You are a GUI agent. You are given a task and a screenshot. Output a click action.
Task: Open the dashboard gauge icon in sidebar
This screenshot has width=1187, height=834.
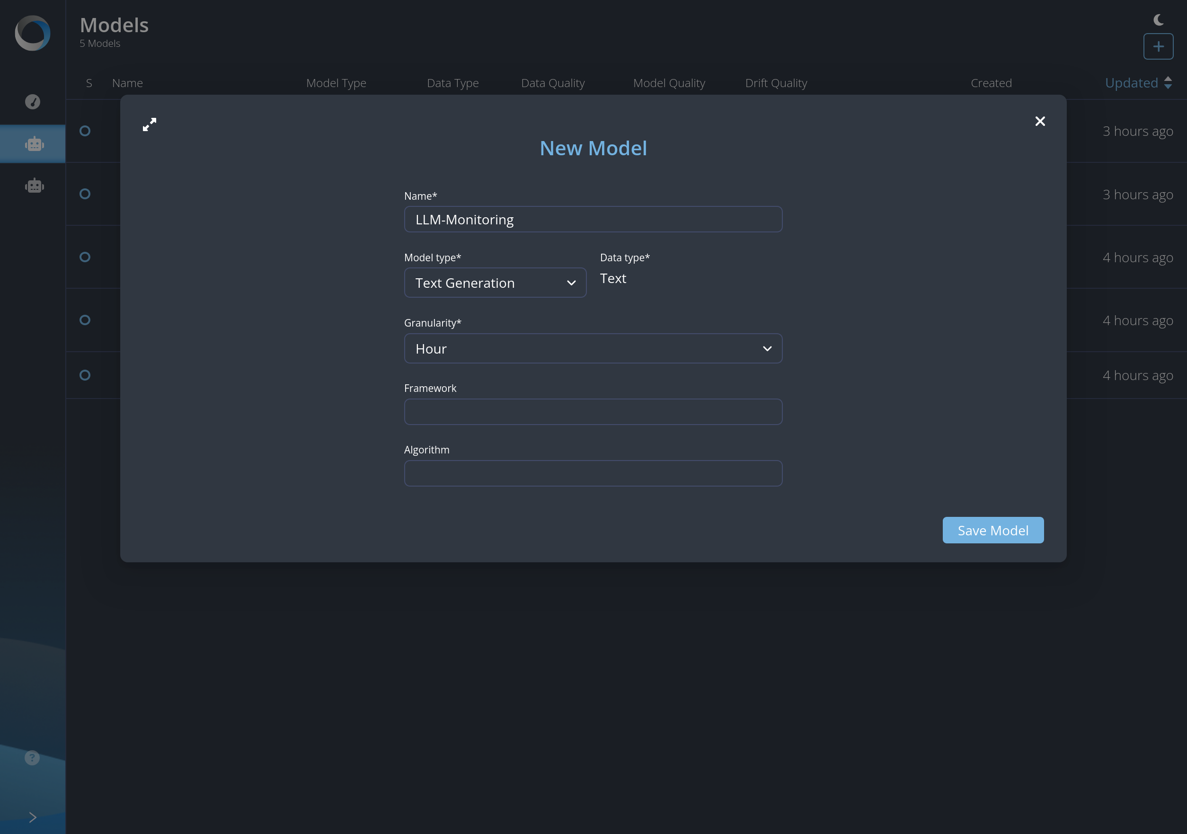[x=33, y=101]
